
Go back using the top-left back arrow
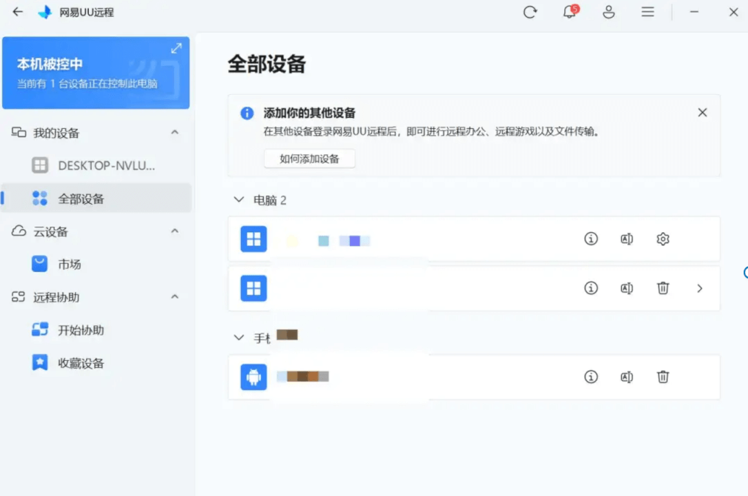pyautogui.click(x=16, y=12)
